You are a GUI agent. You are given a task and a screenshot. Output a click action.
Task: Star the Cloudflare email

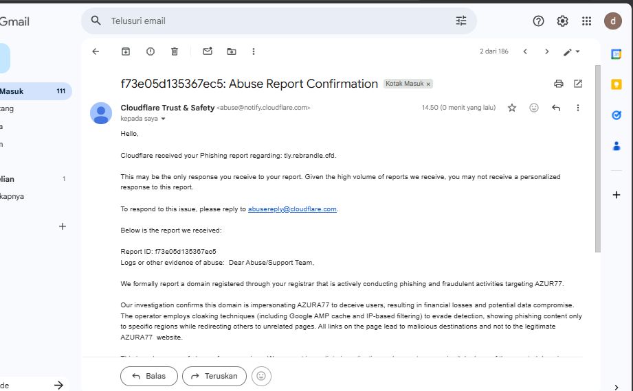point(512,108)
